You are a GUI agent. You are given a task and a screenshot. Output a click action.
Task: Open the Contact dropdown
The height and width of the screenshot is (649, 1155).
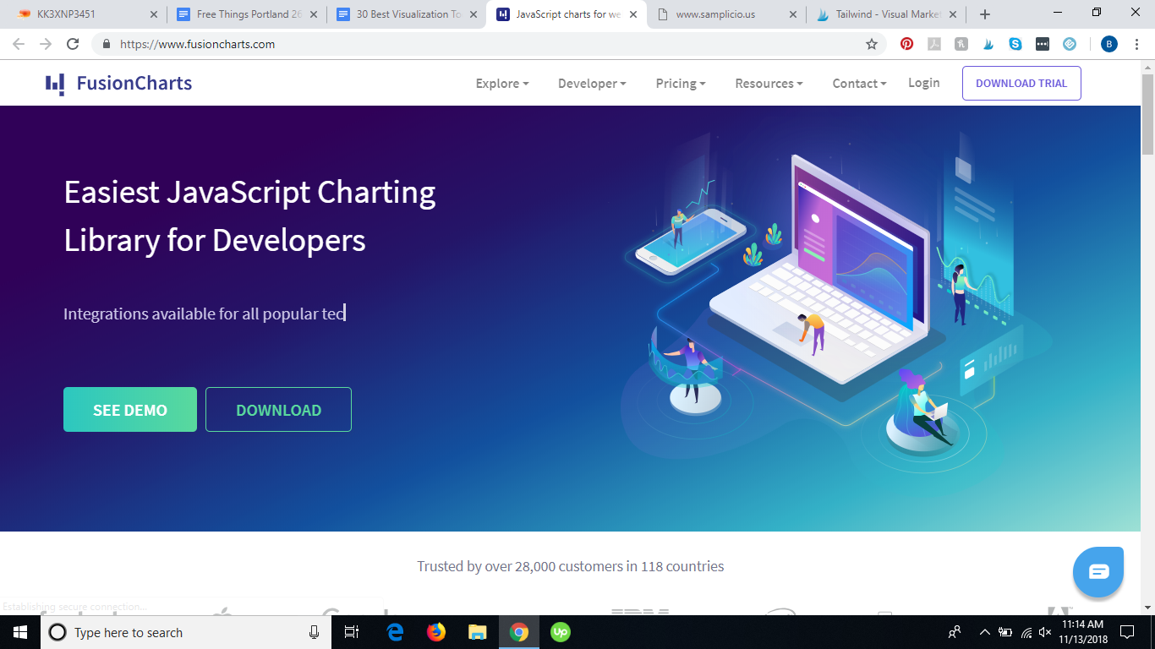(x=859, y=84)
